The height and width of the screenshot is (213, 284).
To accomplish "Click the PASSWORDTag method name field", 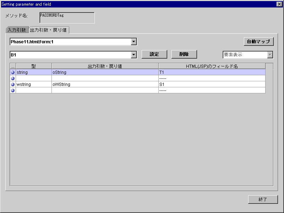I will [x=67, y=18].
